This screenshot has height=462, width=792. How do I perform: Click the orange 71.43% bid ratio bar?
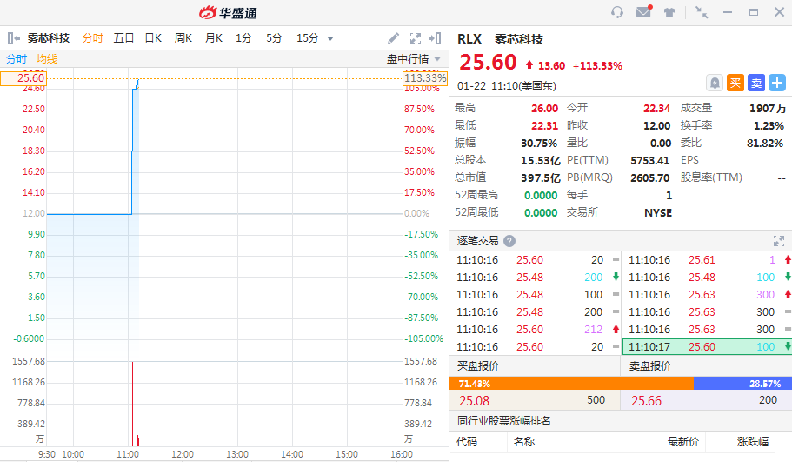(571, 383)
